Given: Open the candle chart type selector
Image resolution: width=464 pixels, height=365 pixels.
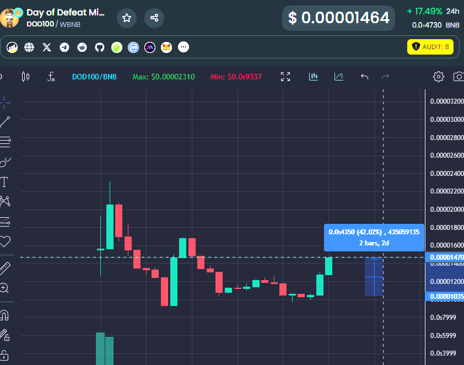Looking at the screenshot, I should point(25,77).
